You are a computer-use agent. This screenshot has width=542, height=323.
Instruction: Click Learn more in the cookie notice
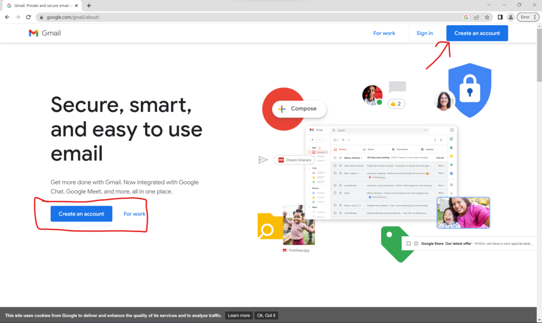(x=239, y=316)
